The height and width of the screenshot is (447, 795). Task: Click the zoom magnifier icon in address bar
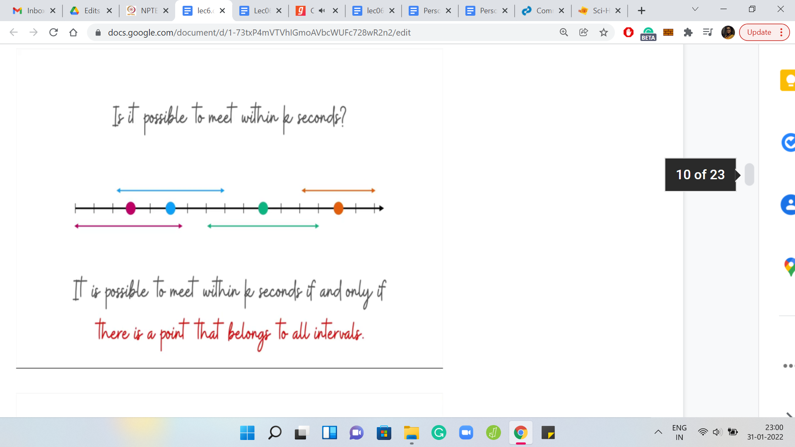pos(564,32)
